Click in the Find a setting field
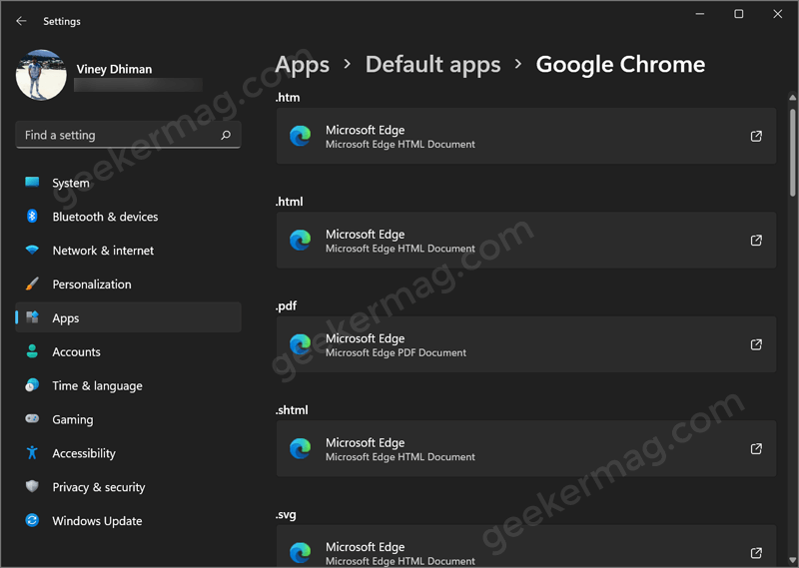Screen dimensions: 799x568 128,135
